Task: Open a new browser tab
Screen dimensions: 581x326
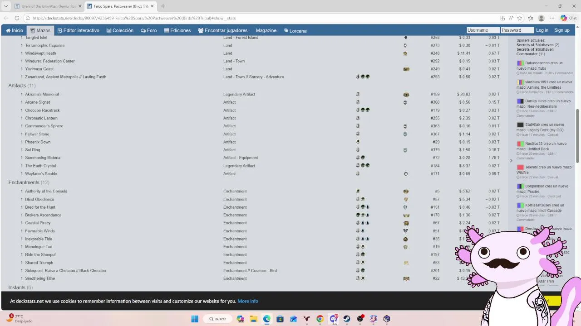Action: pos(163,6)
